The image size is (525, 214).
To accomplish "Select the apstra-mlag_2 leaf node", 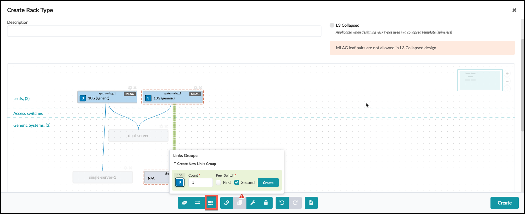I will 173,98.
